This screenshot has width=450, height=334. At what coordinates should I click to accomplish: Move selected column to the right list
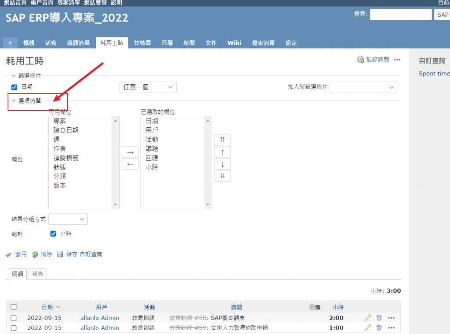pyautogui.click(x=130, y=152)
